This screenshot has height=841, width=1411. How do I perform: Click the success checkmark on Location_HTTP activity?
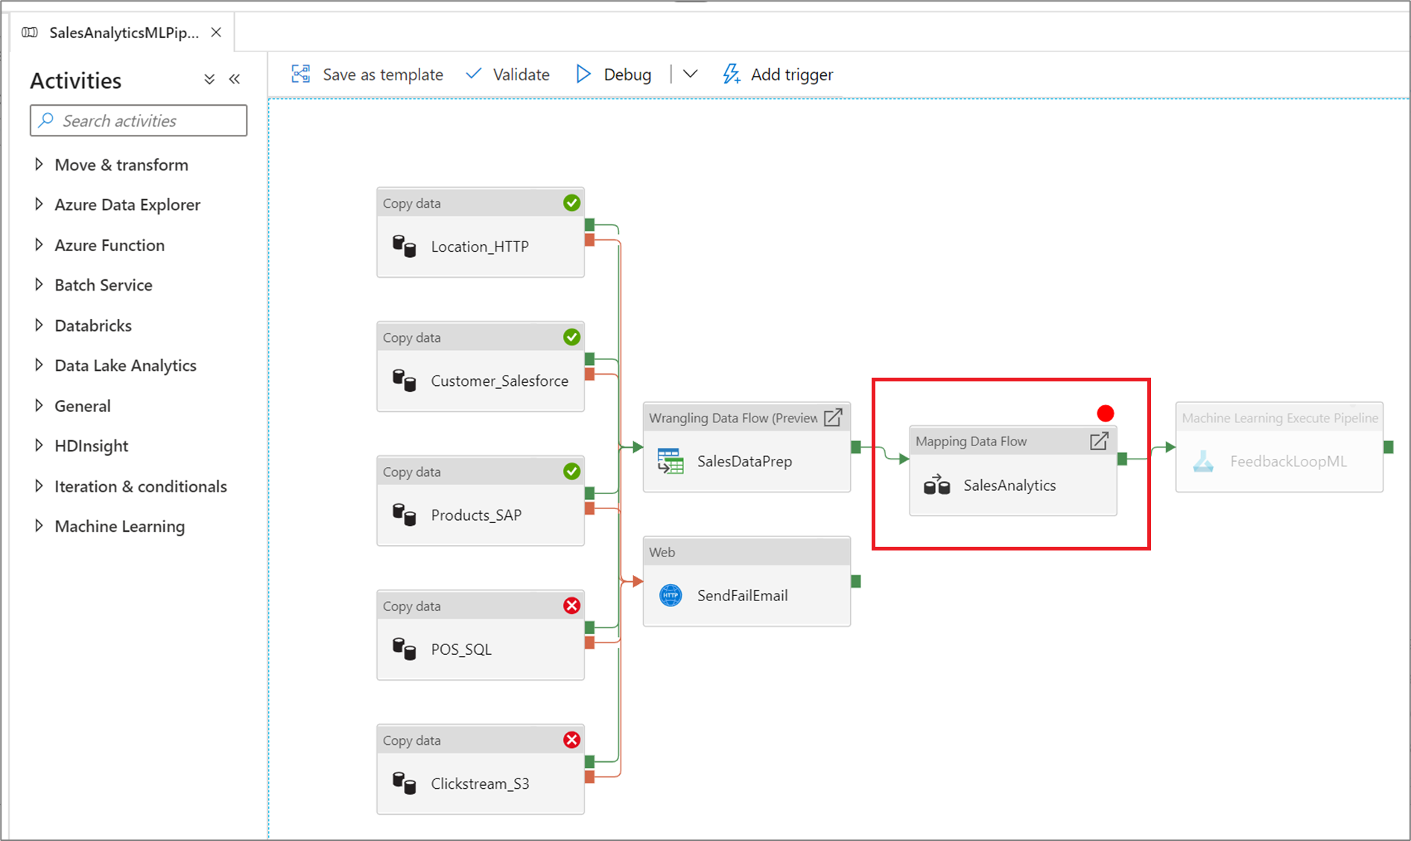[571, 202]
